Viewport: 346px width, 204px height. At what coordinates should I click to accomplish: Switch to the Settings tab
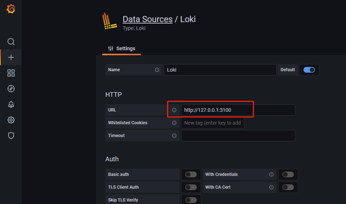(x=122, y=49)
